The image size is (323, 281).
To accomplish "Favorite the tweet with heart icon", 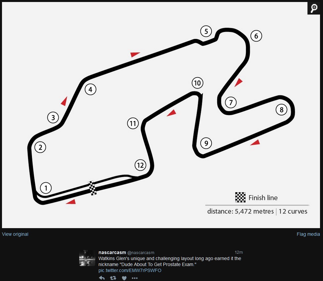I will [124, 278].
